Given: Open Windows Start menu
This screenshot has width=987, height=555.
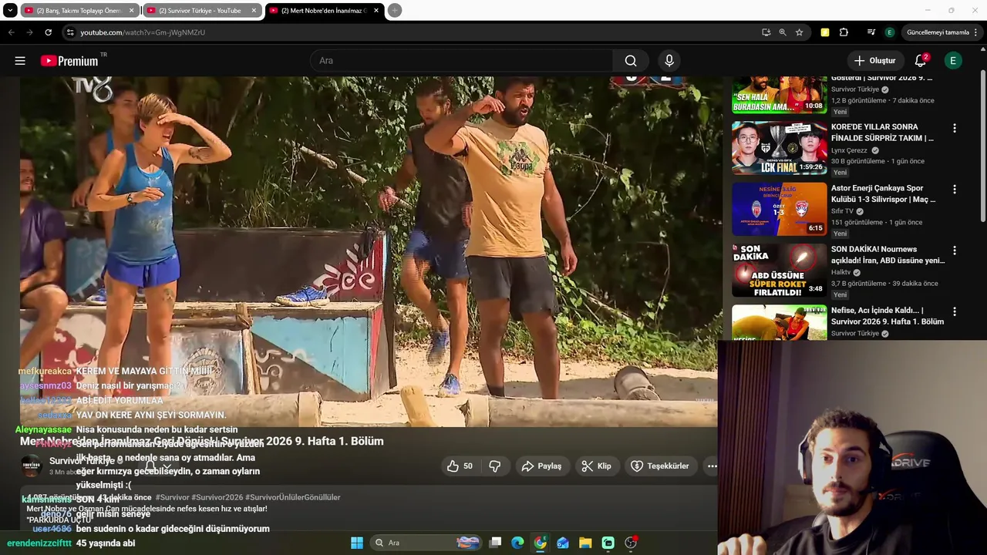Looking at the screenshot, I should click(357, 543).
